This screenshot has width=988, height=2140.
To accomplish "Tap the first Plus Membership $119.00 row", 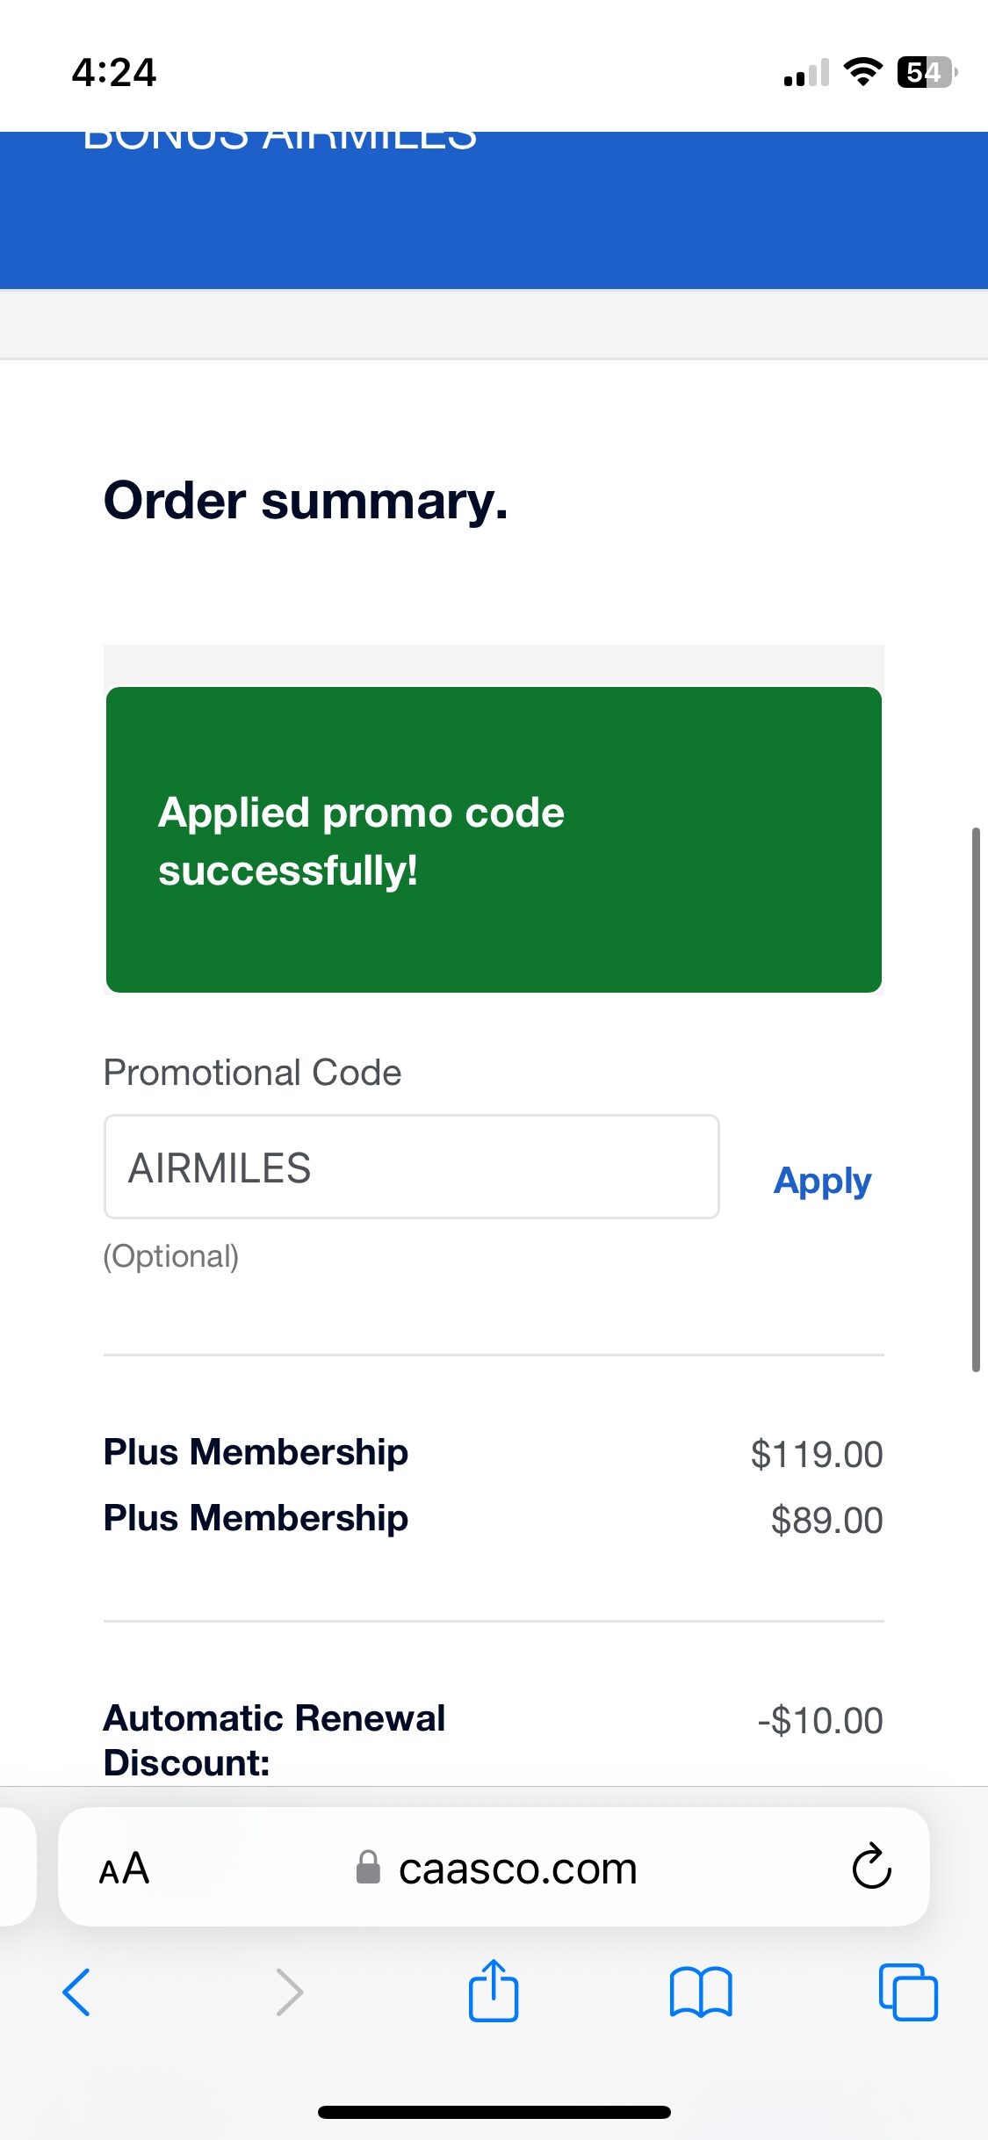I will (492, 1453).
